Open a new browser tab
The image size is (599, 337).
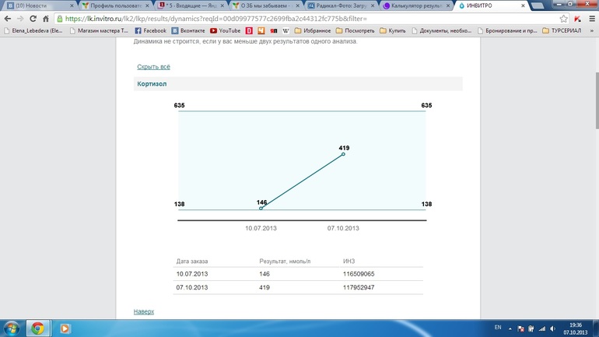click(x=538, y=5)
